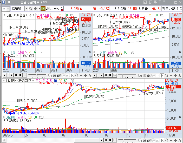Toggle the crosshair cursor button in daily toolbar
This screenshot has height=143, width=183.
tap(162, 140)
